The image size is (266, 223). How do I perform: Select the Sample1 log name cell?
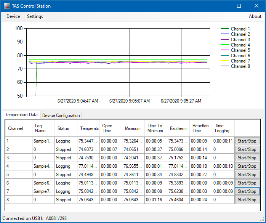[43, 141]
